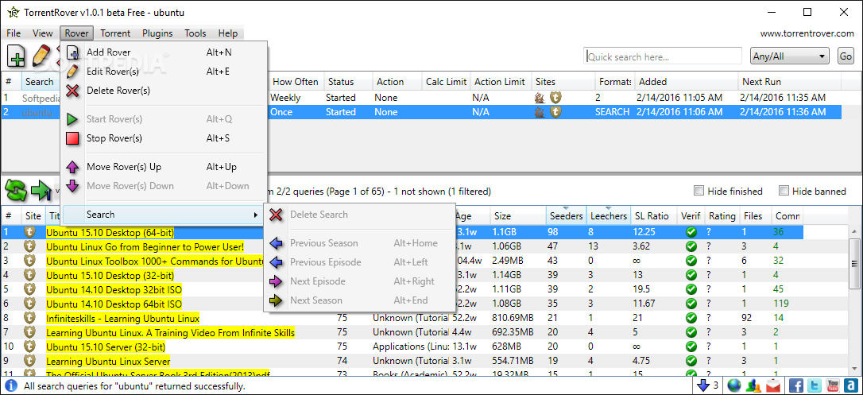Screen dimensions: 863x395
Task: Select 'Ubuntu 14.10 Desktop 64bit ISO' result
Action: click(x=114, y=304)
